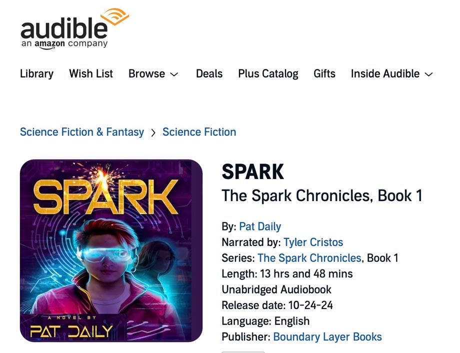Open publisher Boundary Layer Books link
The width and height of the screenshot is (460, 353).
327,337
